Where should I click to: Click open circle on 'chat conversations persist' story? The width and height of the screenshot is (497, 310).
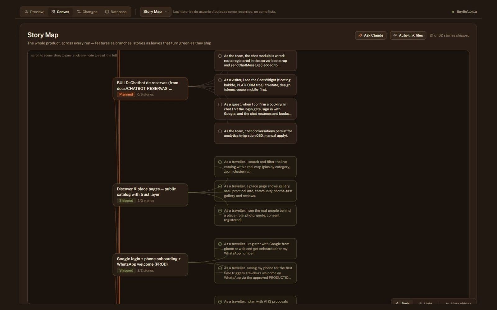click(x=220, y=131)
